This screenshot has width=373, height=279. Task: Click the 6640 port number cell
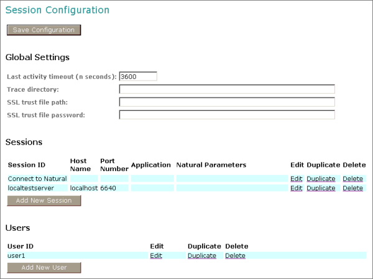[108, 188]
